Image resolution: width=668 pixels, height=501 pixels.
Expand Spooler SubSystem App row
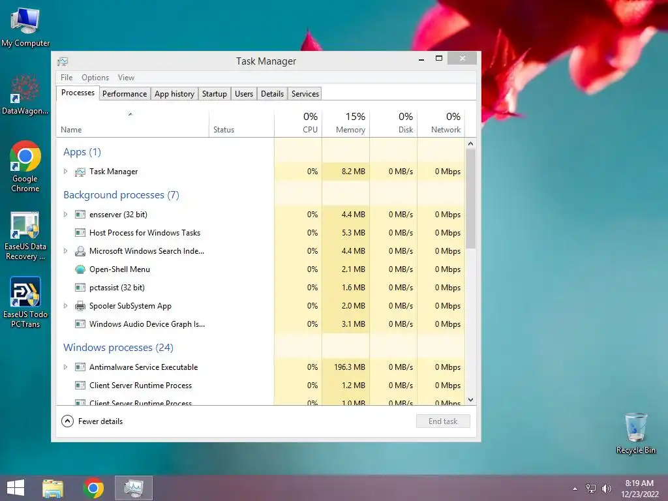66,305
